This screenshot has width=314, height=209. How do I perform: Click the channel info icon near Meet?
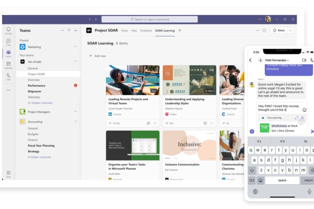pos(264,30)
